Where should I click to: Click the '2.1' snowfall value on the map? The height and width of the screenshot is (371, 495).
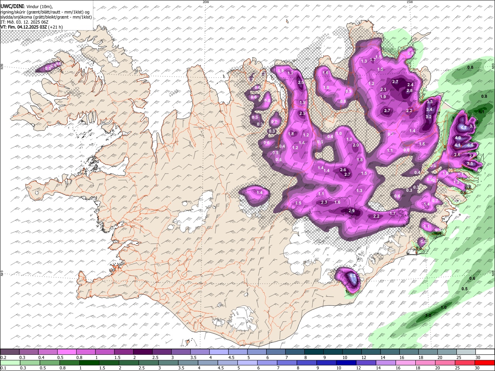pyautogui.click(x=383, y=90)
